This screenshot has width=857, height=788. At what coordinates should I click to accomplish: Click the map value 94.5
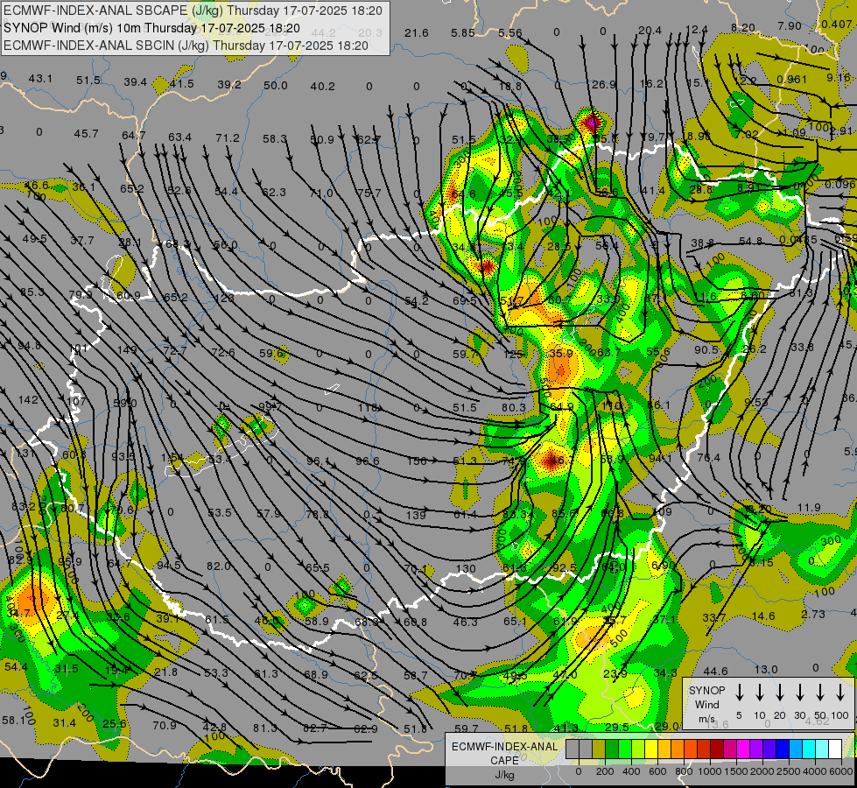[x=168, y=565]
